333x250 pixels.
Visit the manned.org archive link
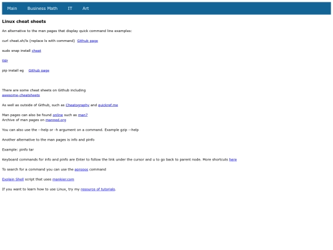click(x=55, y=120)
